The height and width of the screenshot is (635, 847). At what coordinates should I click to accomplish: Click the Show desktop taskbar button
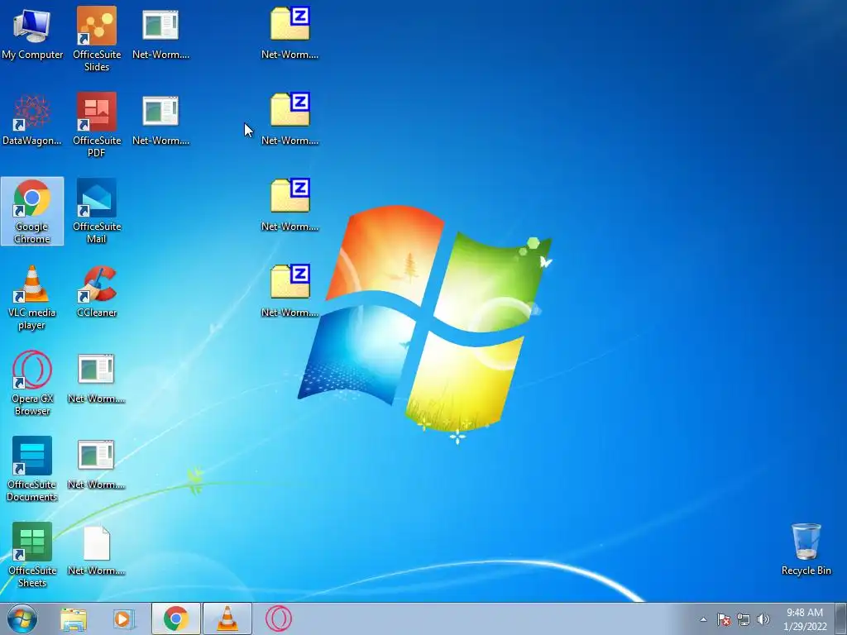tap(841, 618)
